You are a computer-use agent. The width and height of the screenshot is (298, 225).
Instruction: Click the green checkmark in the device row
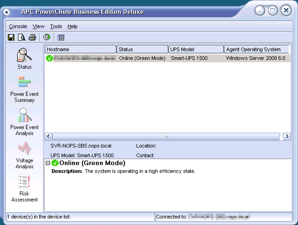[x=50, y=58]
